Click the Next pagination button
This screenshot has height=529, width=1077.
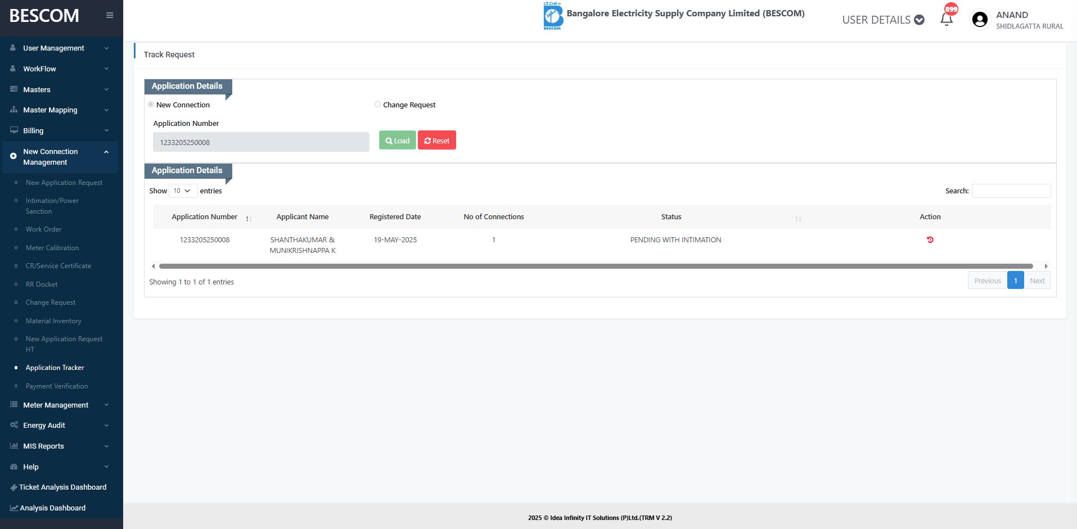point(1037,281)
